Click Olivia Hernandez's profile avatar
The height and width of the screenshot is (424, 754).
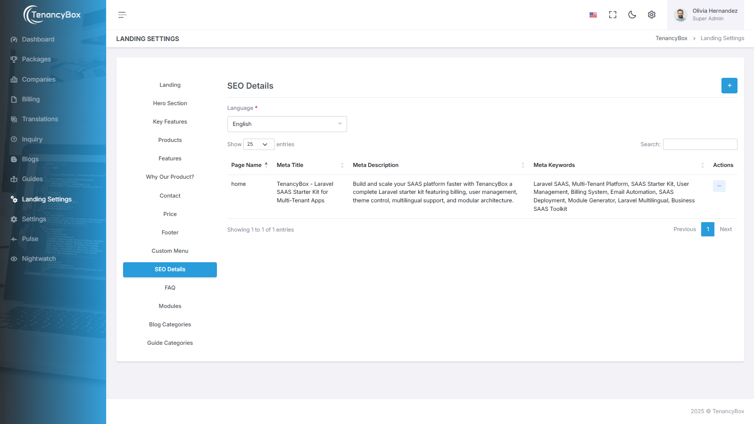[x=680, y=15]
